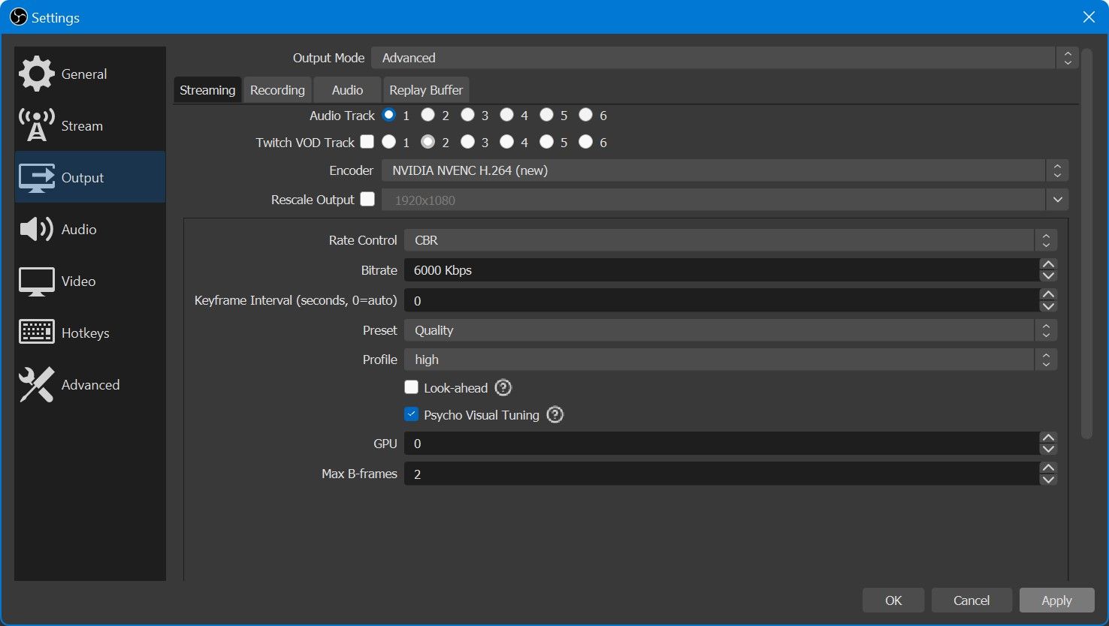1109x626 pixels.
Task: Click the Cancel button
Action: pyautogui.click(x=971, y=600)
